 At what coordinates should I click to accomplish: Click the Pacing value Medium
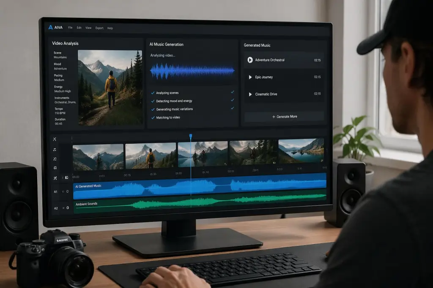[x=59, y=80]
